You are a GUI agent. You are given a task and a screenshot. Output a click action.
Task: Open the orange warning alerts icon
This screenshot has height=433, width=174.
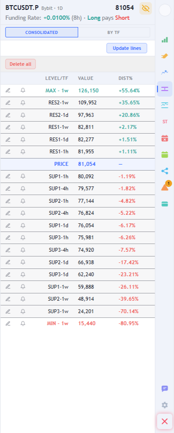(165, 187)
